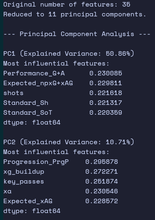
Task: Select the Expected_npxG+xAG row
Action: [x=63, y=83]
